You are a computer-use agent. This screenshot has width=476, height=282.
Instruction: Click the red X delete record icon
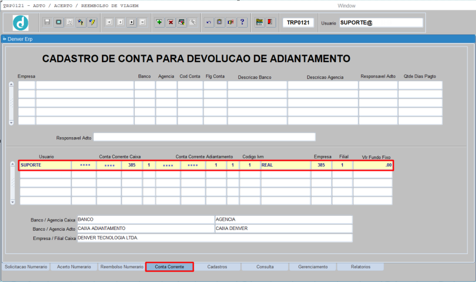170,23
